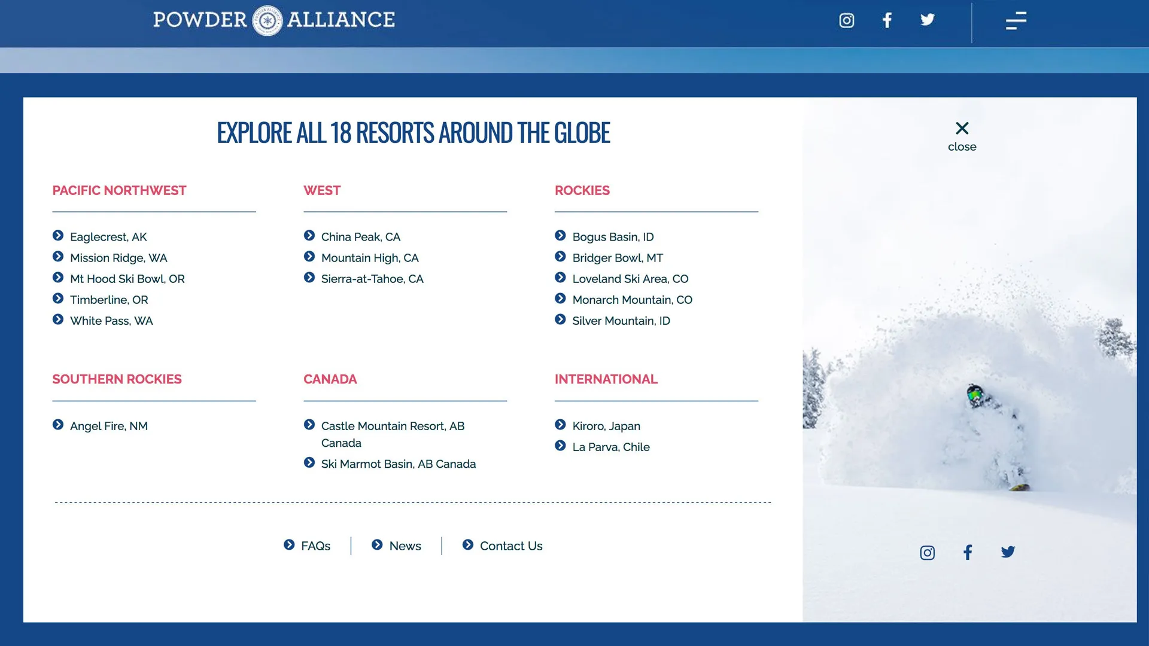The width and height of the screenshot is (1149, 646).
Task: Go to Sierra-at-Tahoe, CA
Action: [x=372, y=279]
